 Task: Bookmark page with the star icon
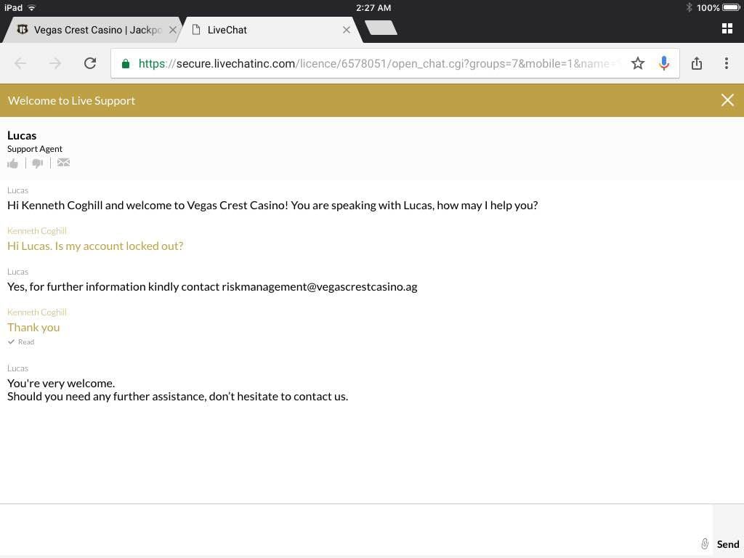tap(638, 63)
